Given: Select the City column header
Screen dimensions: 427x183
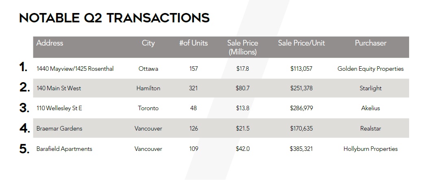Looking at the screenshot, I should click(x=148, y=43).
